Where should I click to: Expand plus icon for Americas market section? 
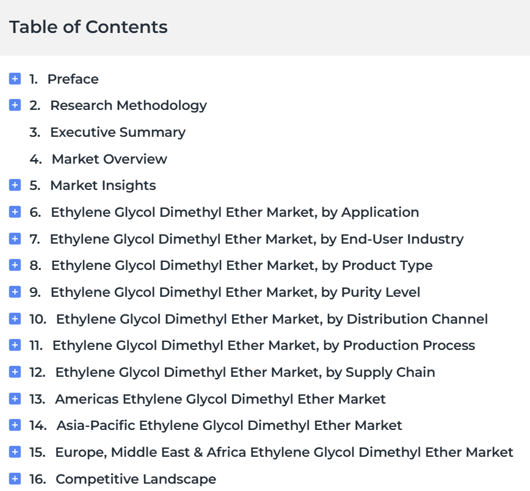[15, 398]
